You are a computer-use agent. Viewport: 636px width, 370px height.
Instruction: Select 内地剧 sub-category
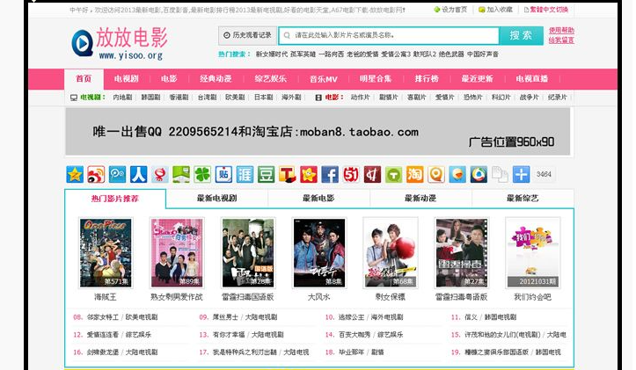tap(122, 98)
